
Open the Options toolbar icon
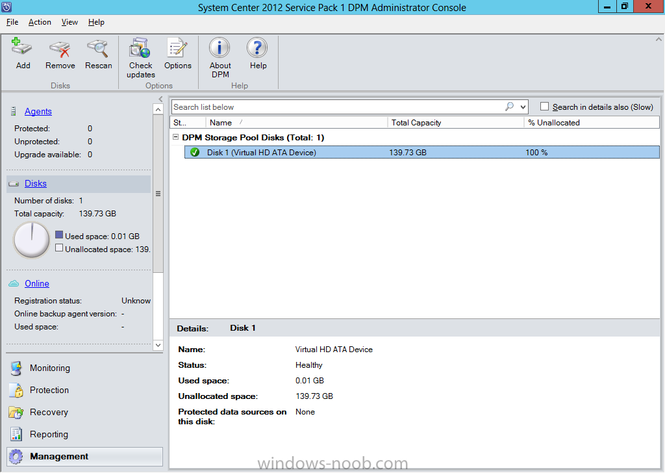pos(177,47)
